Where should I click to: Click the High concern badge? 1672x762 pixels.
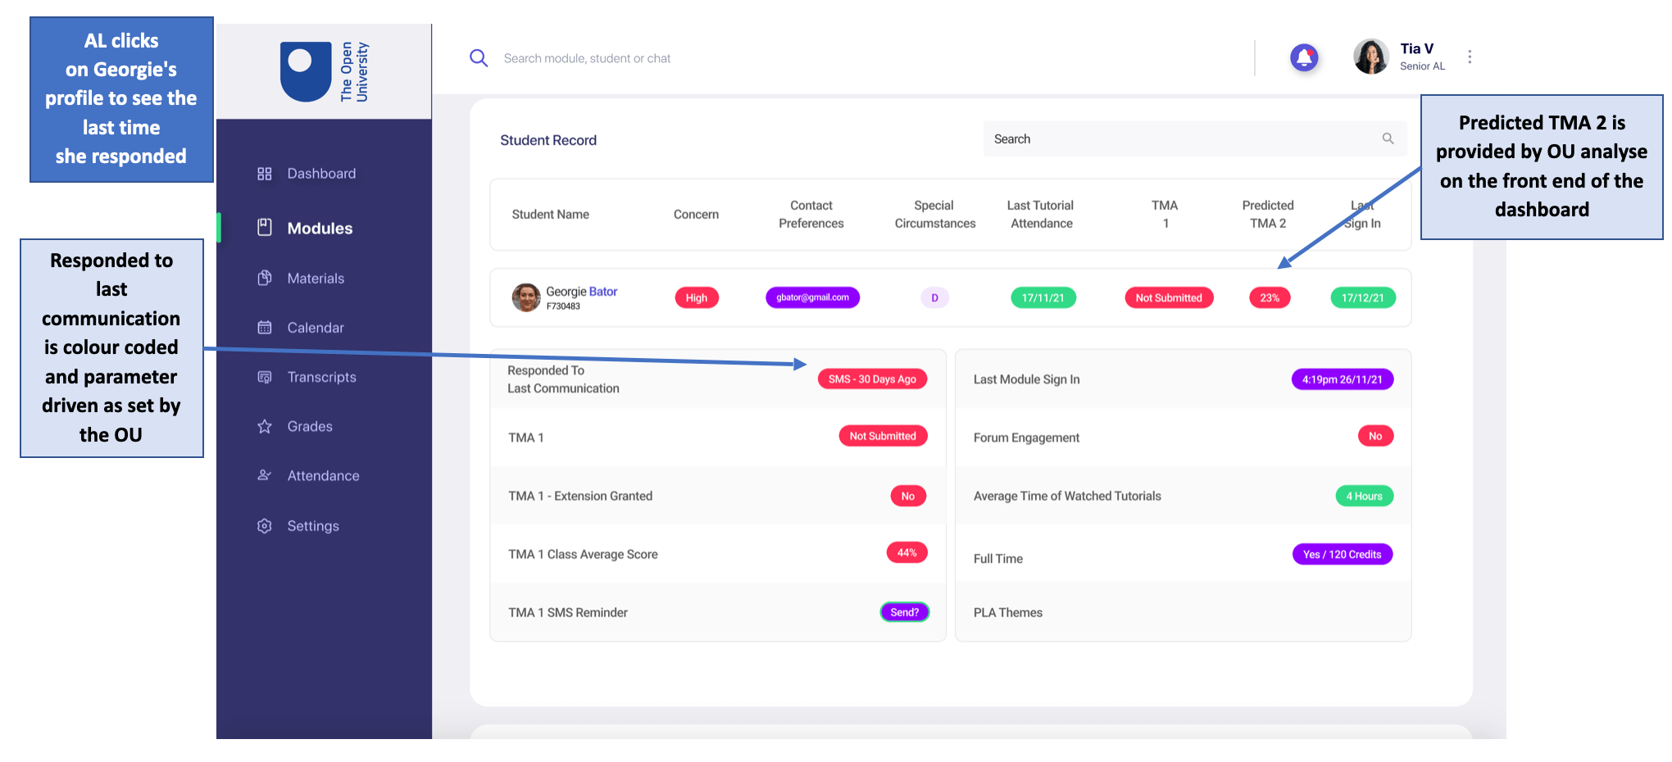[696, 297]
